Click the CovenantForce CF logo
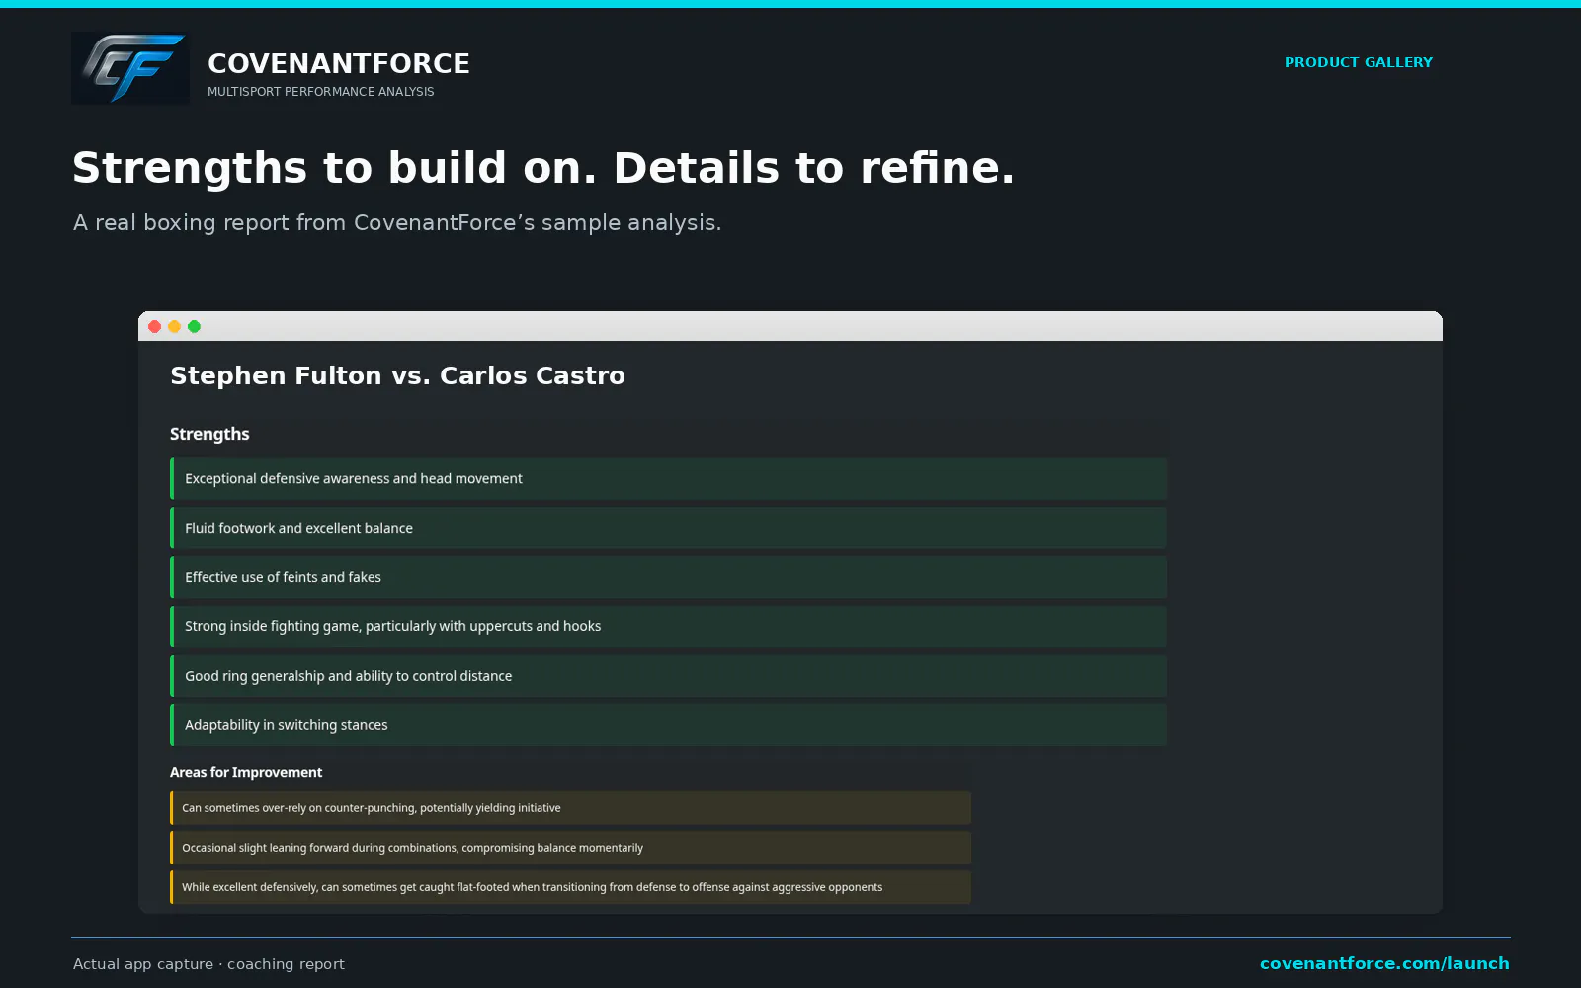 pos(130,68)
